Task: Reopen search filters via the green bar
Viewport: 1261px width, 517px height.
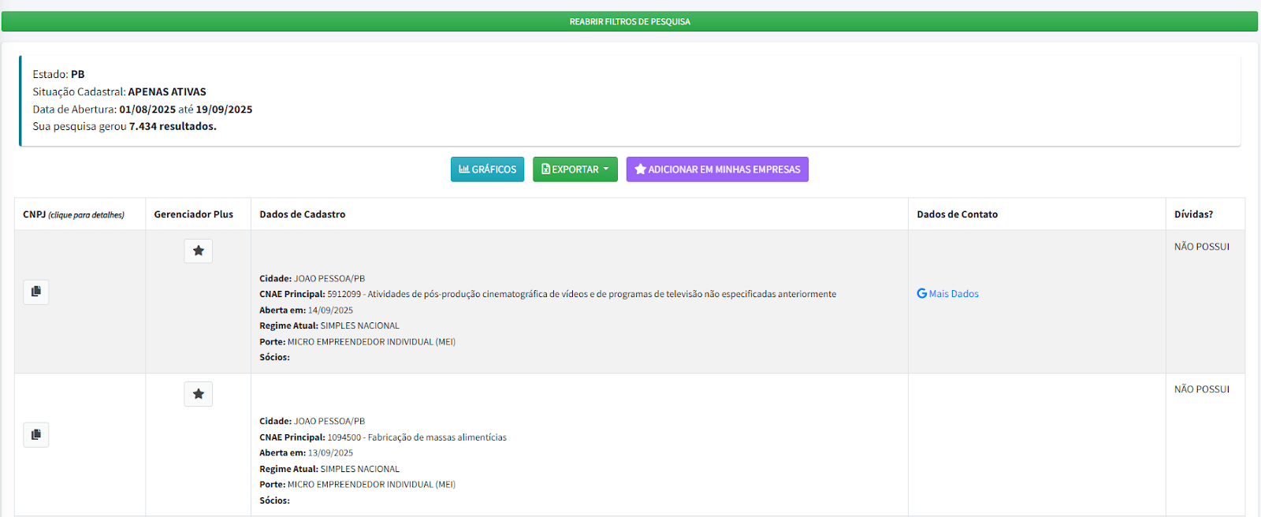Action: pyautogui.click(x=630, y=21)
